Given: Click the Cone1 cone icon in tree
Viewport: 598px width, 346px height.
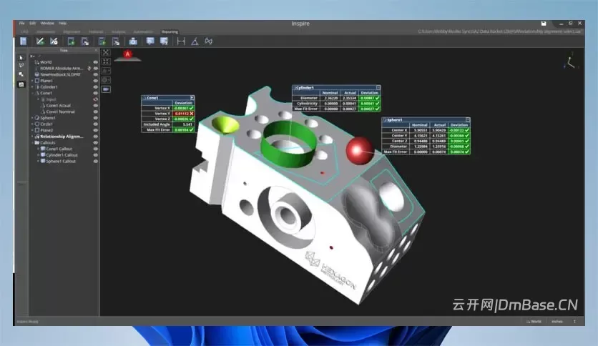Looking at the screenshot, I should pyautogui.click(x=37, y=93).
